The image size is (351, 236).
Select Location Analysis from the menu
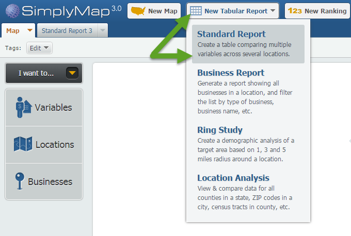(233, 178)
